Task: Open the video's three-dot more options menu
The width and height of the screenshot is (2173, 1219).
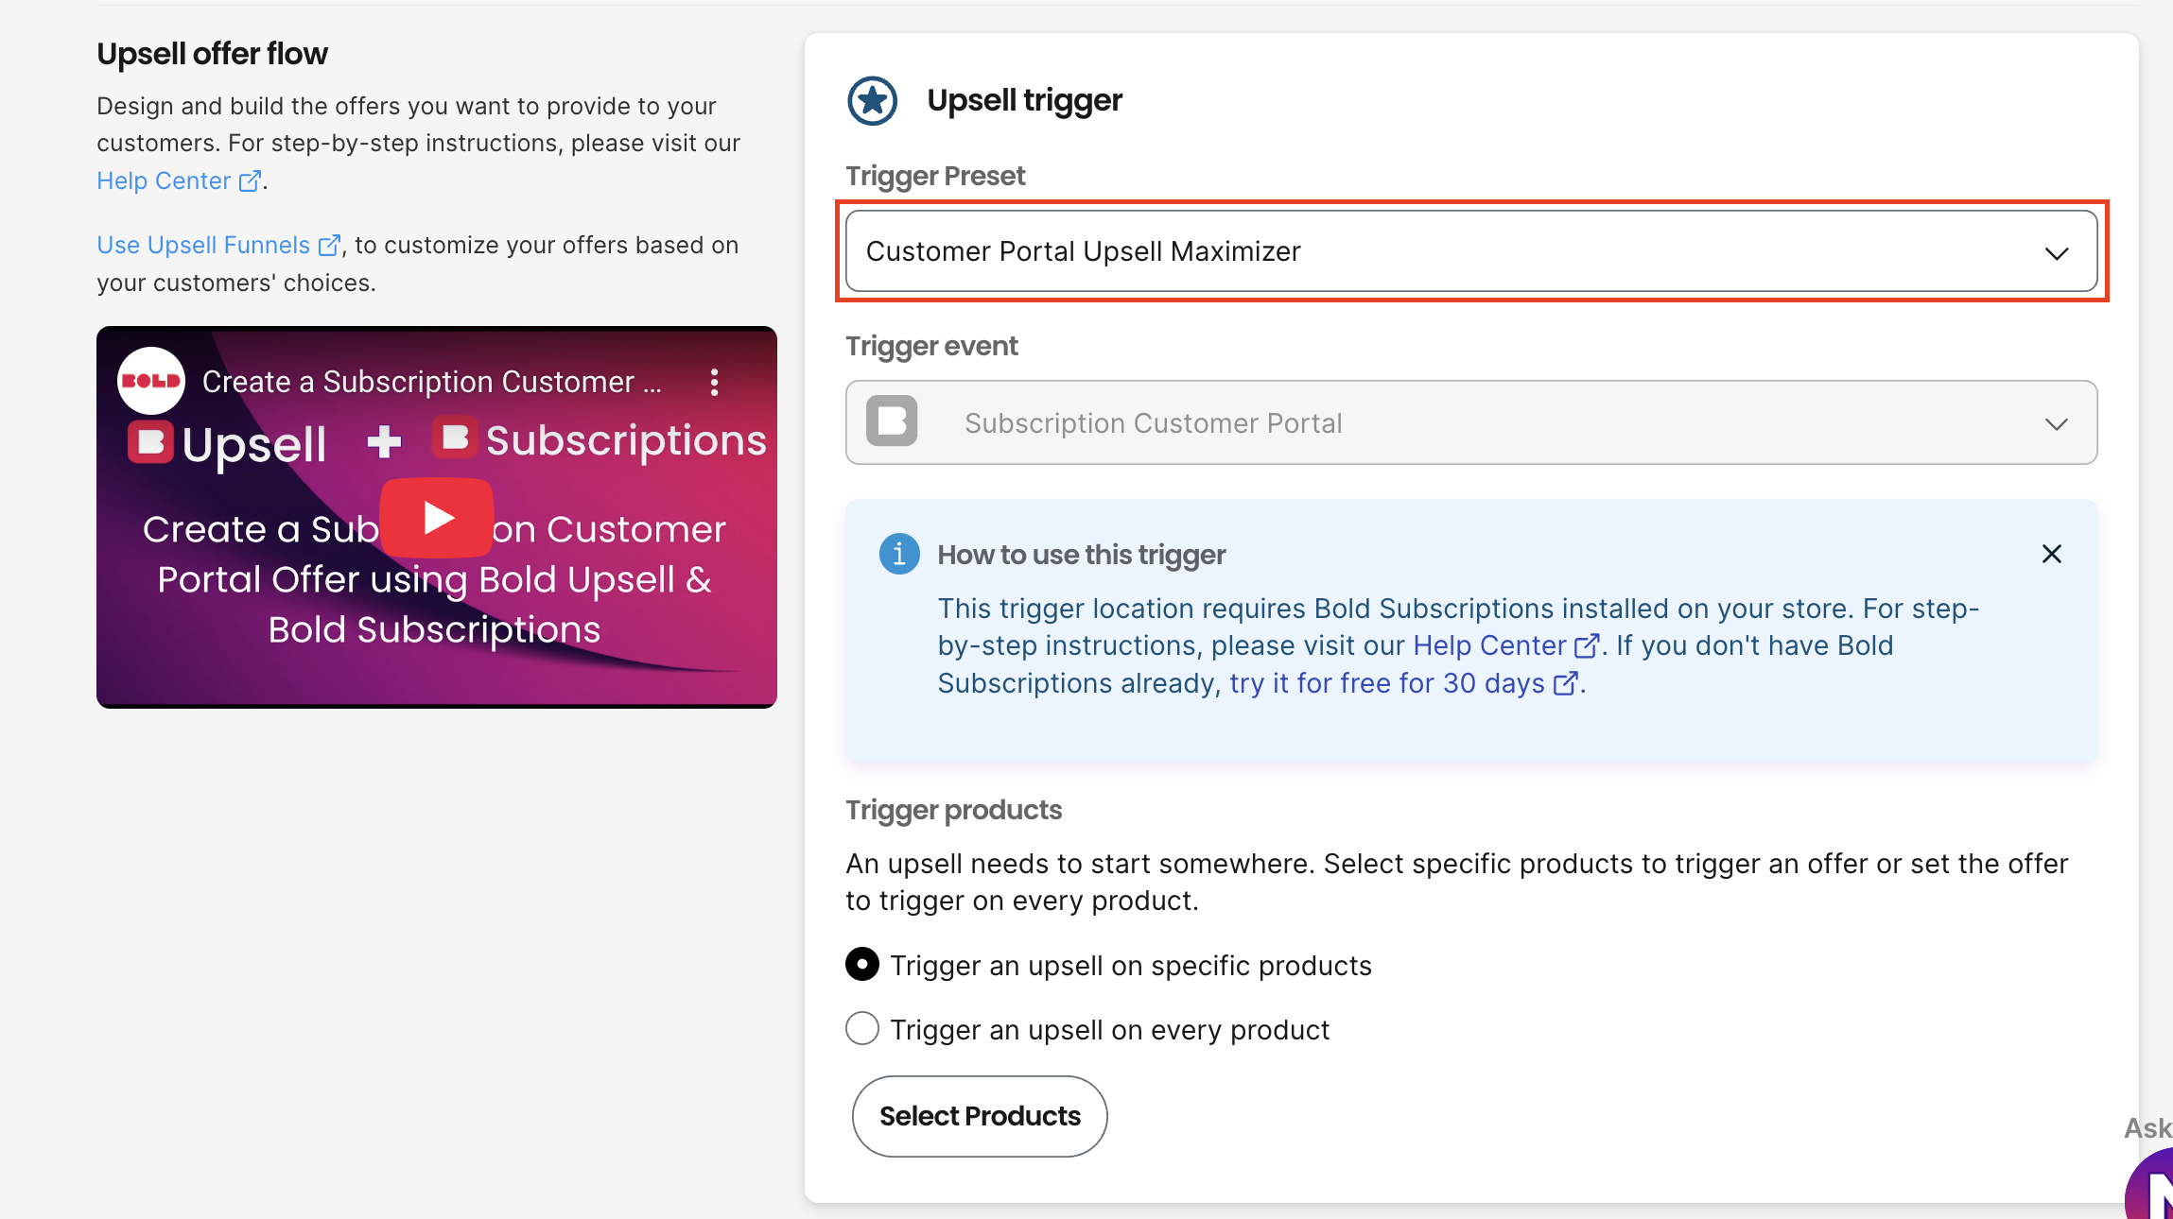Action: coord(715,382)
